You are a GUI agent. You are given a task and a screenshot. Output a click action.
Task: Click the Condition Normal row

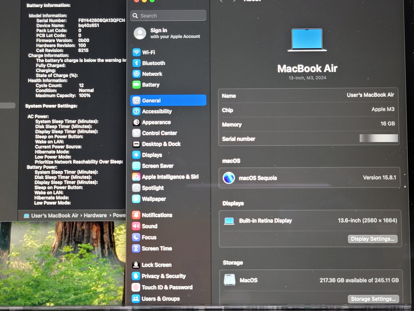click(65, 91)
